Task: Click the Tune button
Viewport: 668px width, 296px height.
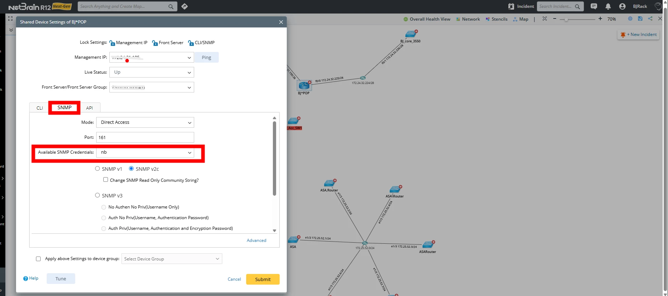Action: point(61,279)
